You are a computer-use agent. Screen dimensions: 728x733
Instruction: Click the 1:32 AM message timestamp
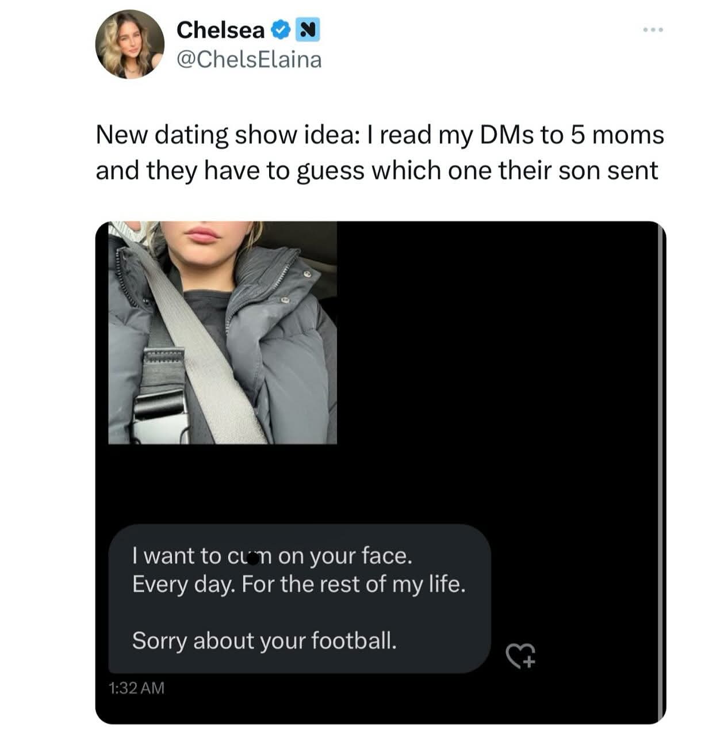click(x=136, y=688)
